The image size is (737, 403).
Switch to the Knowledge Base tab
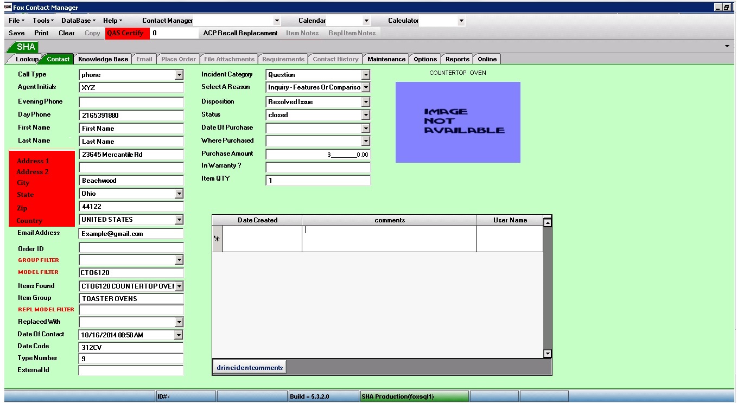click(103, 59)
